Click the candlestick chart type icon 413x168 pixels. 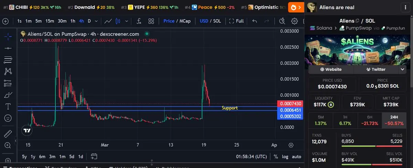(x=118, y=21)
